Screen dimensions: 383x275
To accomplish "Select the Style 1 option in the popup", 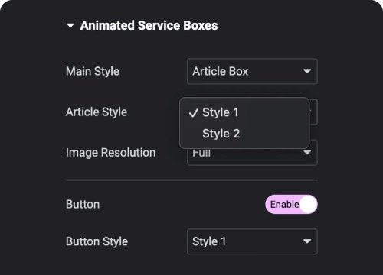I will pyautogui.click(x=244, y=112).
